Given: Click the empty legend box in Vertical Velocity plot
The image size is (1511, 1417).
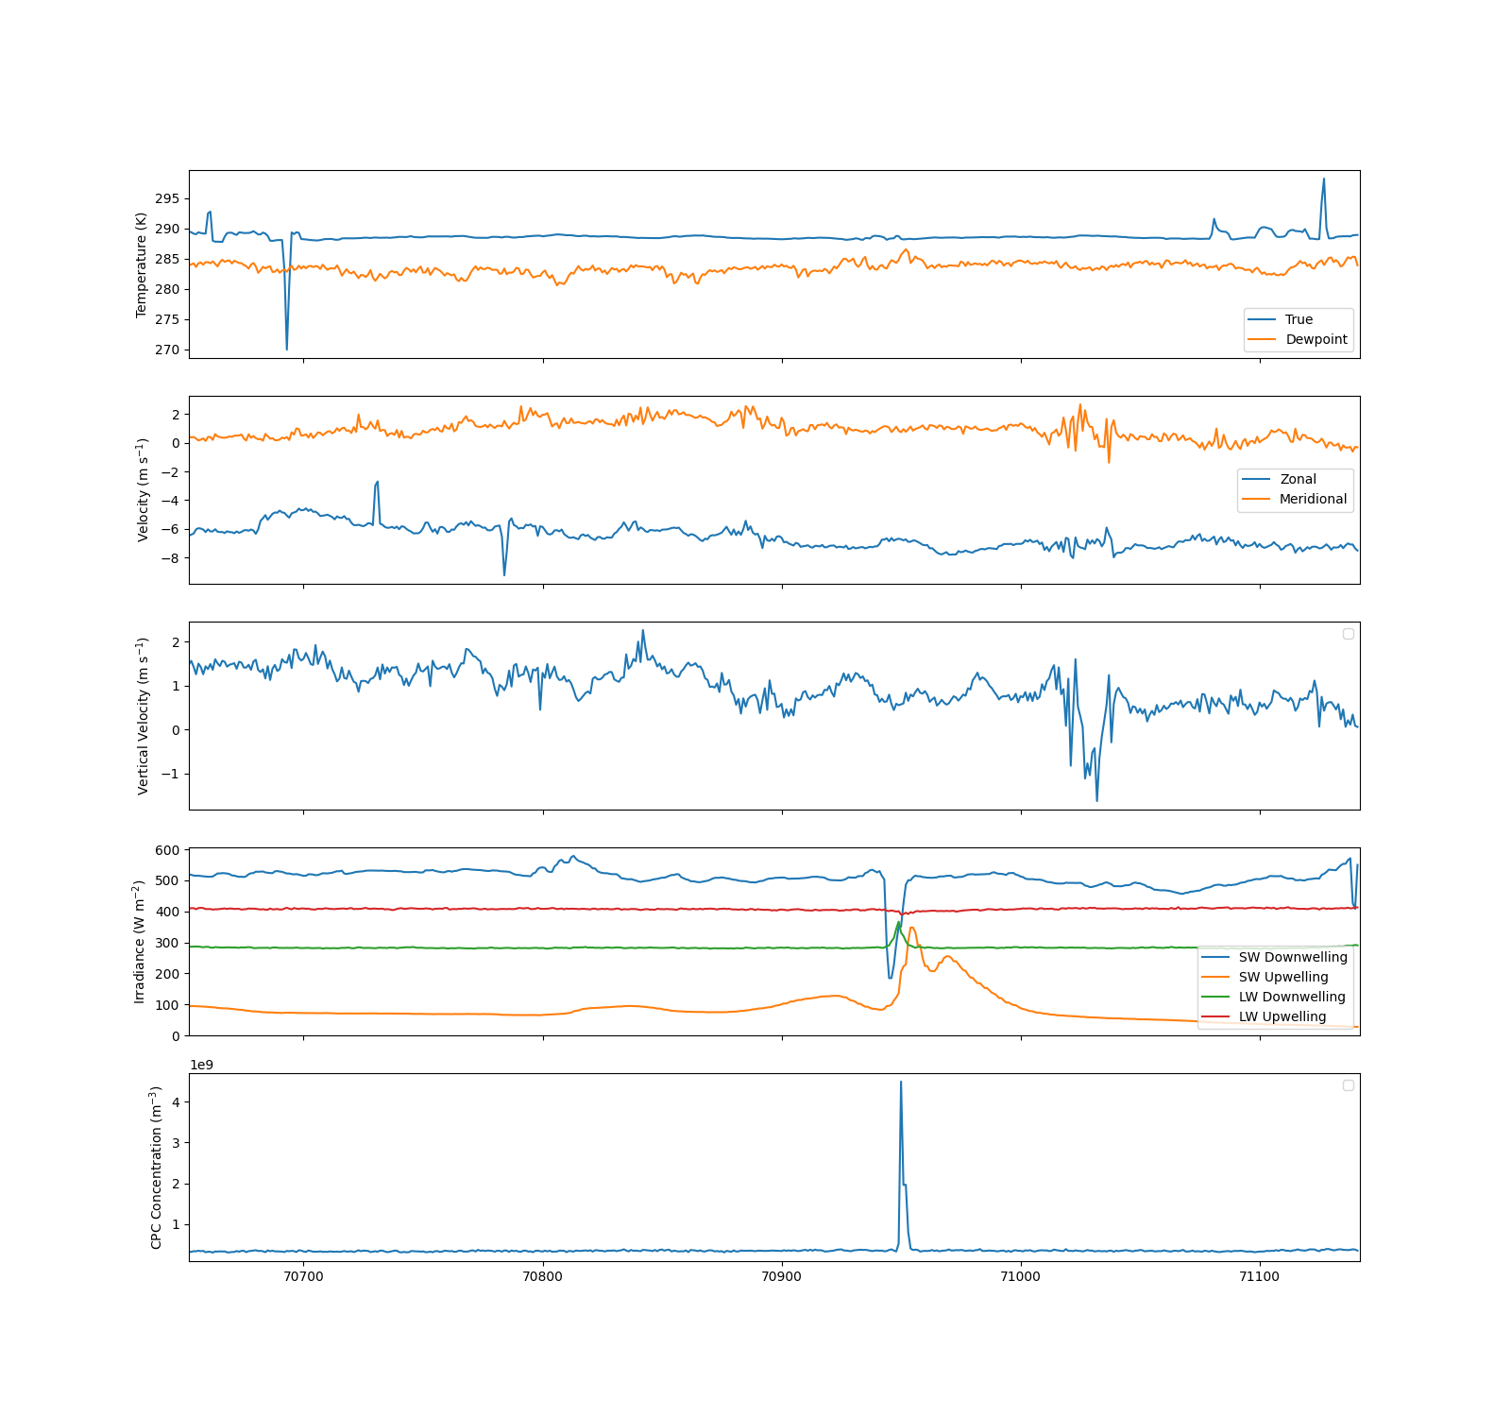Looking at the screenshot, I should [x=1348, y=634].
